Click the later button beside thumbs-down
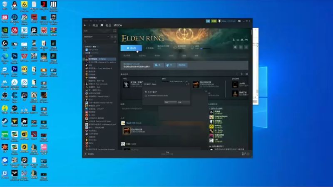 point(182,65)
